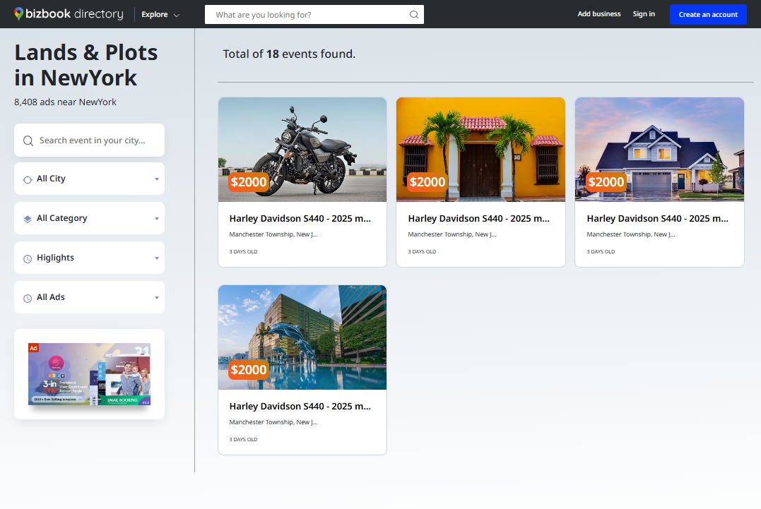
Task: Click the clock icon beside Higlights
Action: tap(27, 258)
